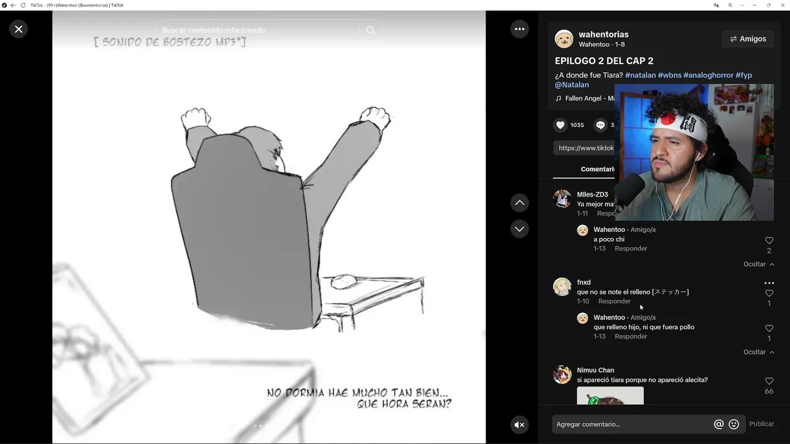This screenshot has width=790, height=444.
Task: Like the video with heart icon
Action: [560, 125]
